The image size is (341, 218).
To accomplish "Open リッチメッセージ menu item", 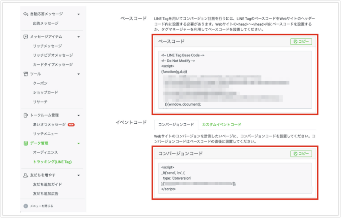I will coord(47,46).
